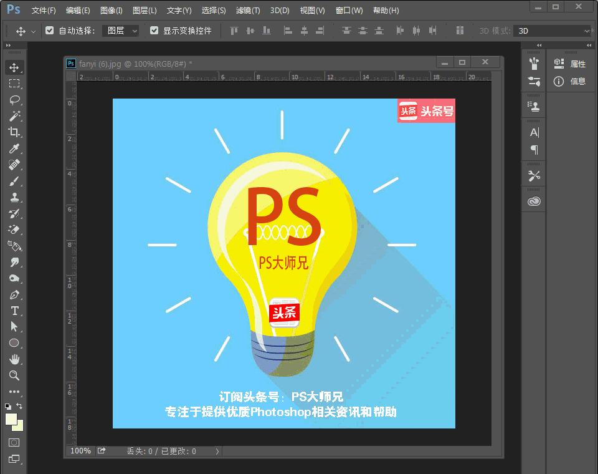Disable the 自动选择 checkbox
The image size is (598, 474).
[x=48, y=30]
